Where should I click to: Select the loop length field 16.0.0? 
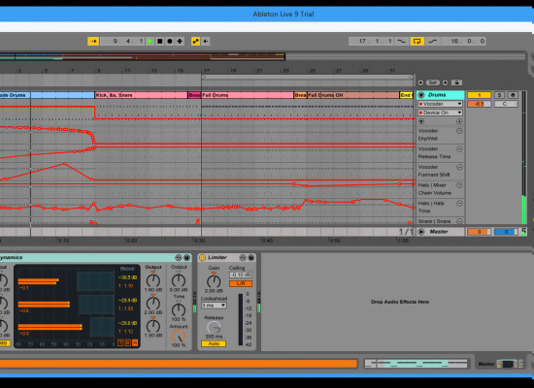[463, 41]
